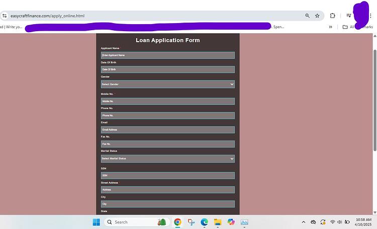This screenshot has height=229, width=377.
Task: Open the Windows Start menu
Action: click(96, 222)
